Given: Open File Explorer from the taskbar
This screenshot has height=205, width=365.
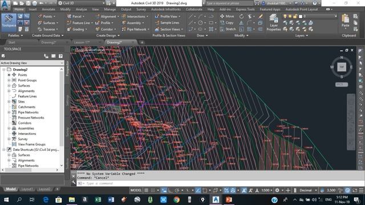Looking at the screenshot, I should (x=72, y=200).
